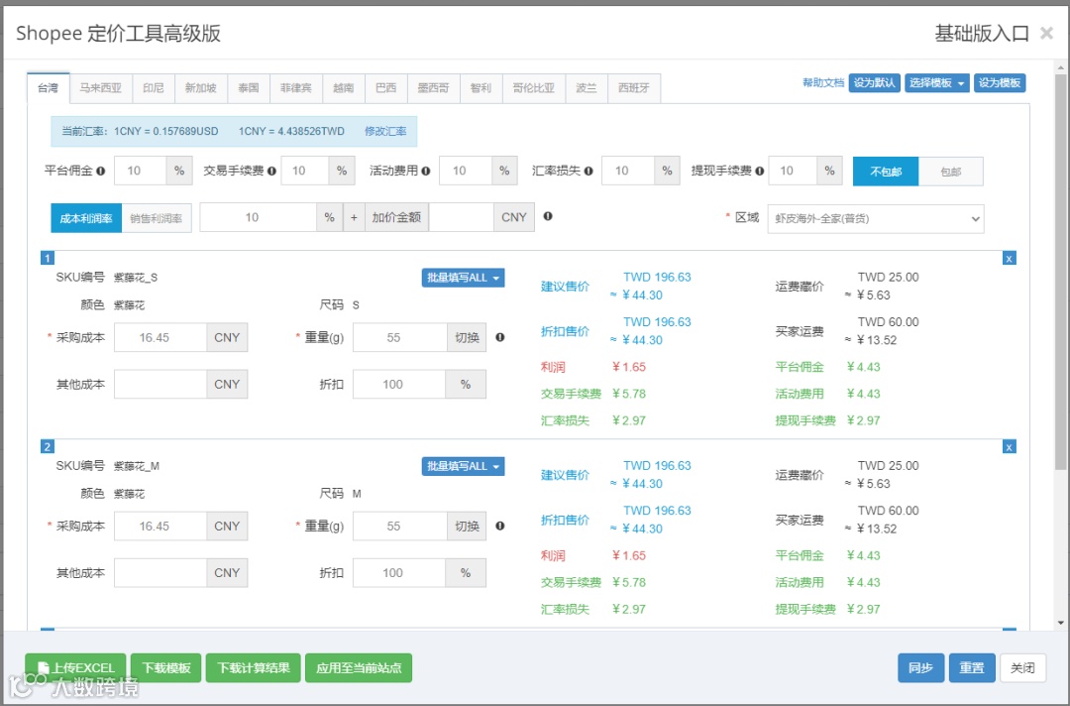This screenshot has height=706, width=1070.
Task: Toggle weight unit 切换 for SKU 紫藤花_S
Action: coord(467,337)
